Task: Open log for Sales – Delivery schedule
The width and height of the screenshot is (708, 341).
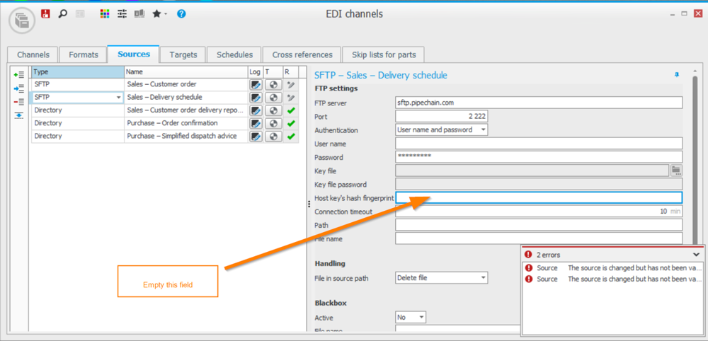Action: 256,98
